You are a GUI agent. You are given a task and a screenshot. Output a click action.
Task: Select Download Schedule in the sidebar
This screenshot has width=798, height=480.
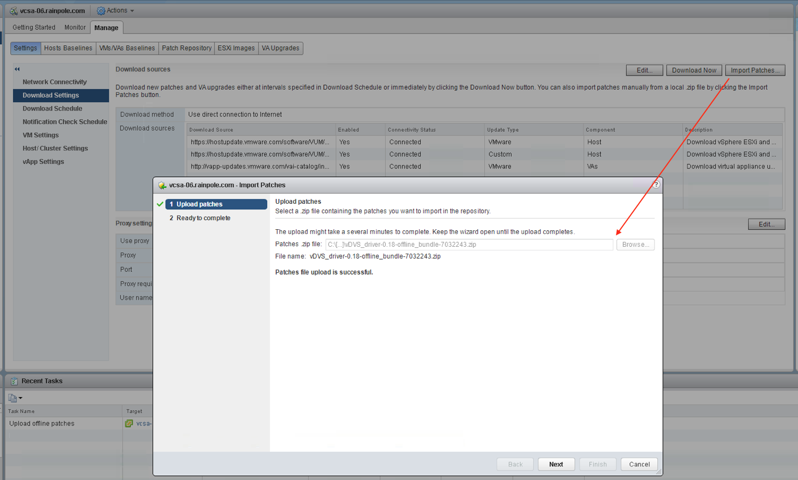(52, 108)
